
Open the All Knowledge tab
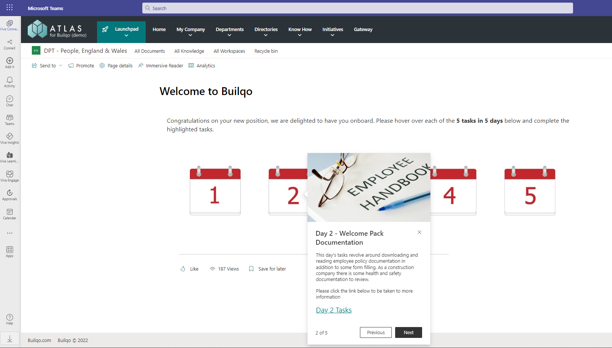[189, 51]
